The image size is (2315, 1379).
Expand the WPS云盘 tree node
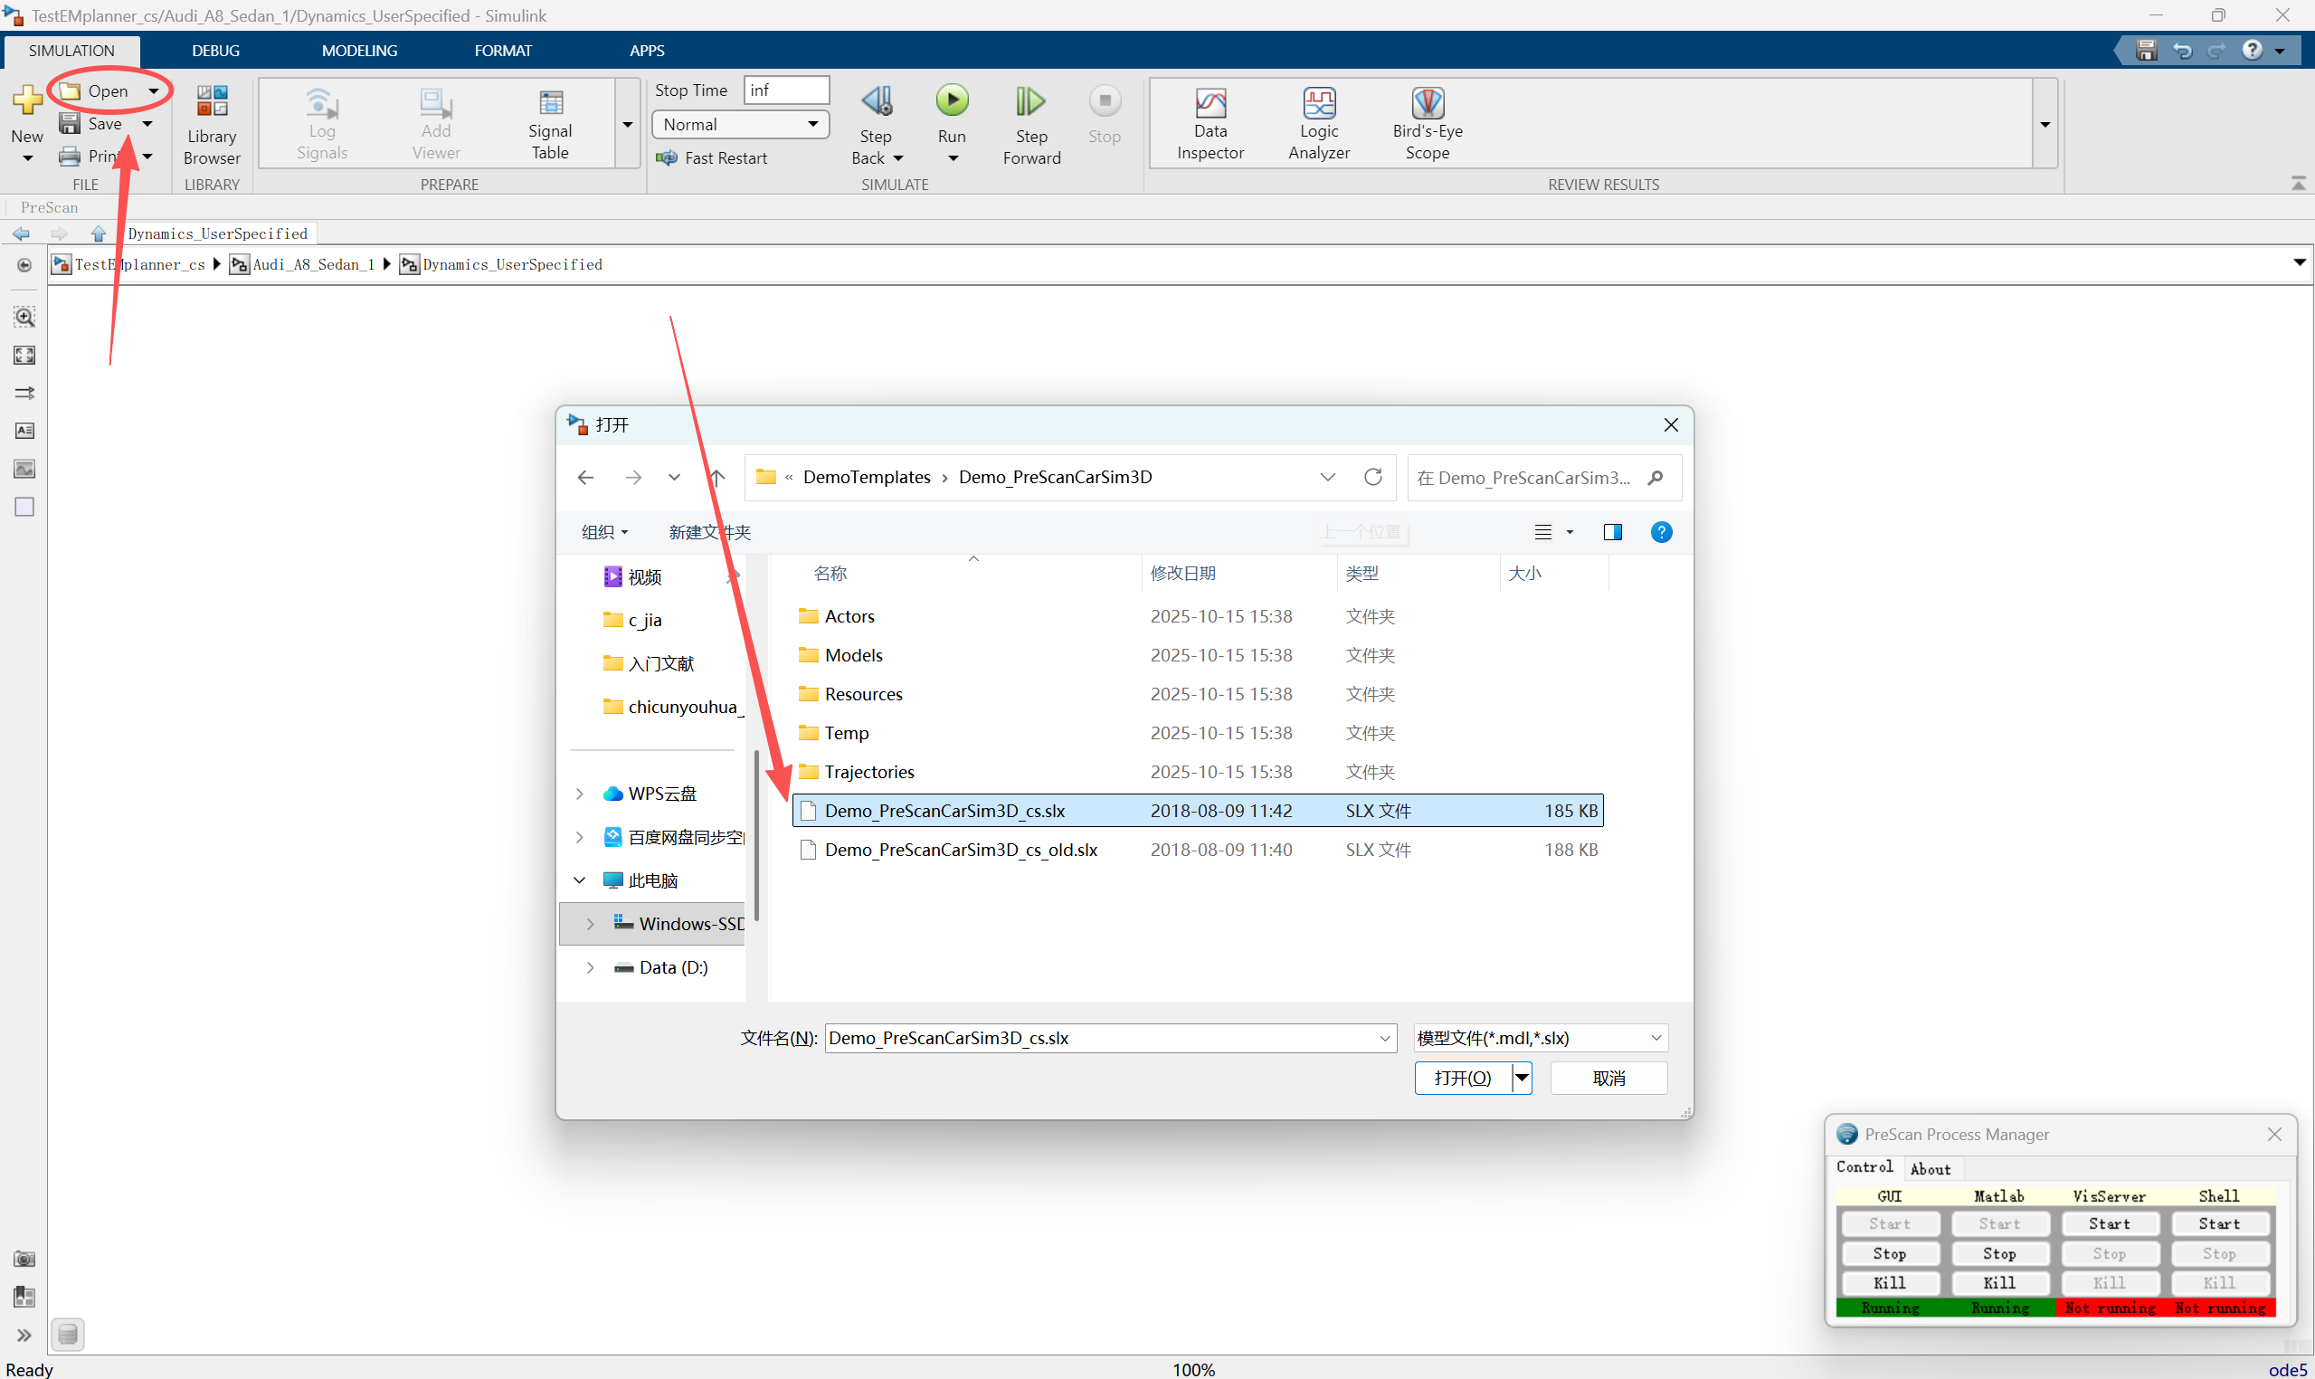(x=580, y=793)
